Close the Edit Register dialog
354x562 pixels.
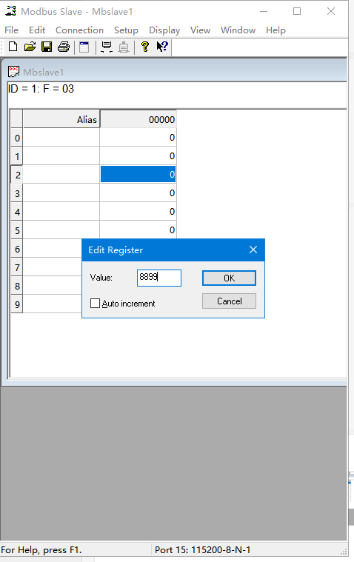pos(253,250)
